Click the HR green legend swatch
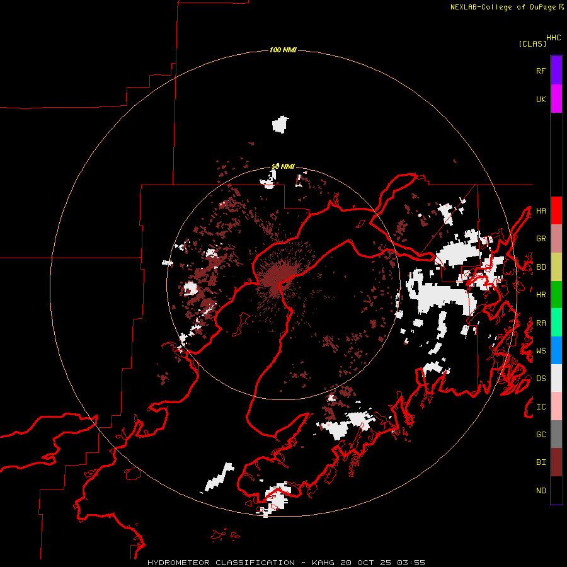 point(556,295)
